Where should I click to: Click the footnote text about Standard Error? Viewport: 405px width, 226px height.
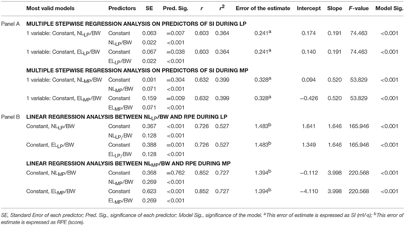tap(202, 219)
